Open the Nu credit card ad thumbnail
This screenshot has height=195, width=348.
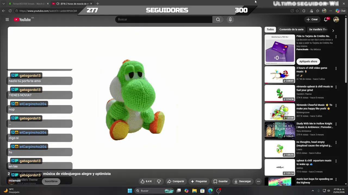click(280, 49)
